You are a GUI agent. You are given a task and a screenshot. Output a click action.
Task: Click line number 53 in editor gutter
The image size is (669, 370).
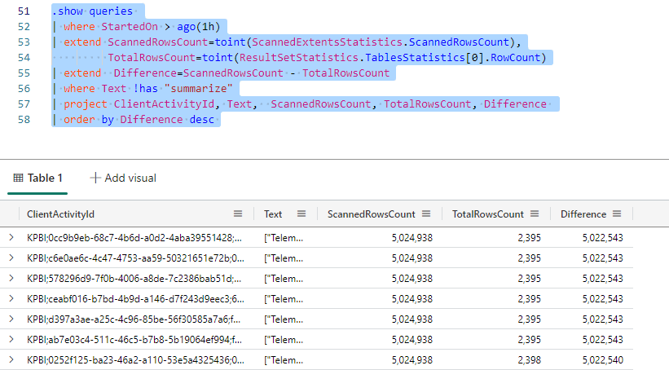pyautogui.click(x=24, y=42)
